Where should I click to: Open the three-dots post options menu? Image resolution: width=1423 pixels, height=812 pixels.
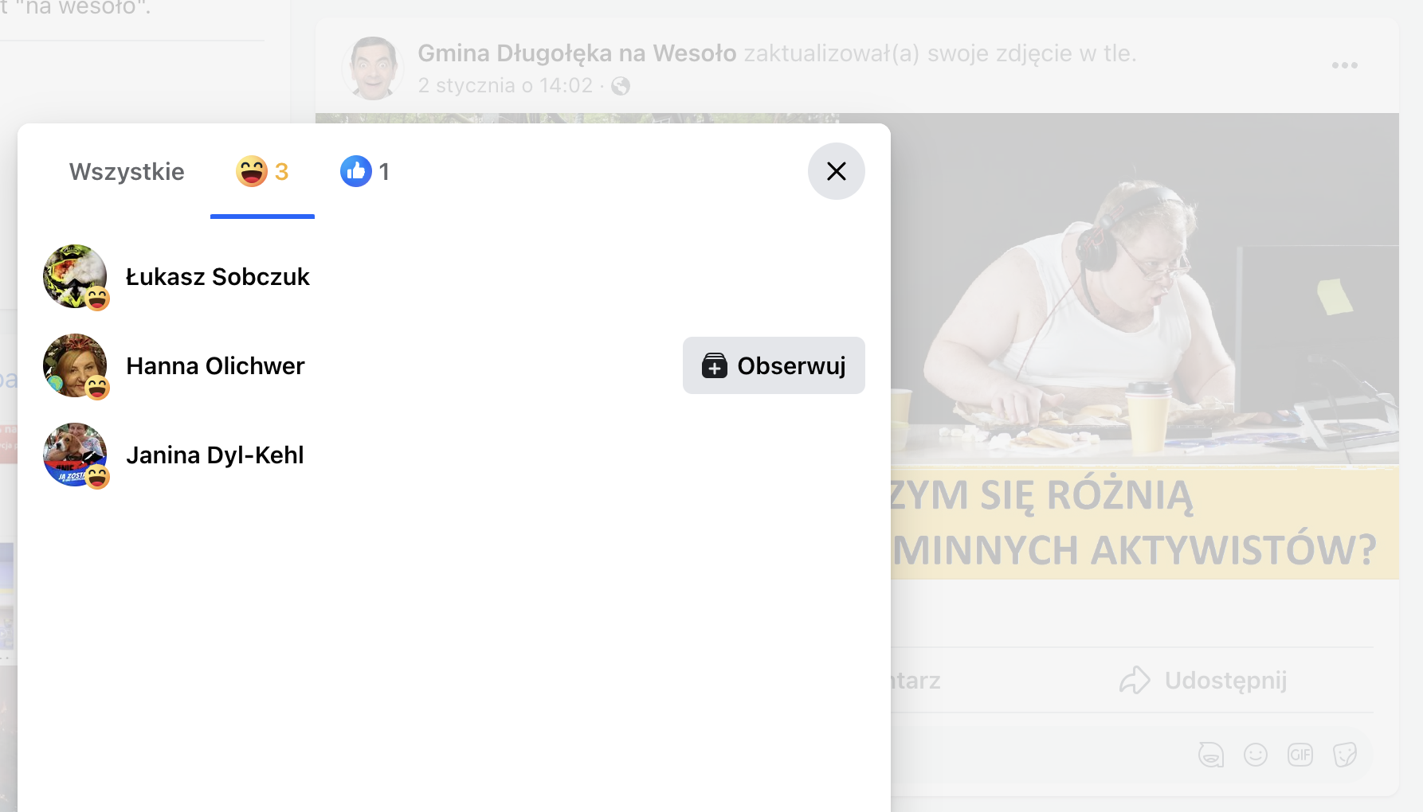click(x=1344, y=65)
